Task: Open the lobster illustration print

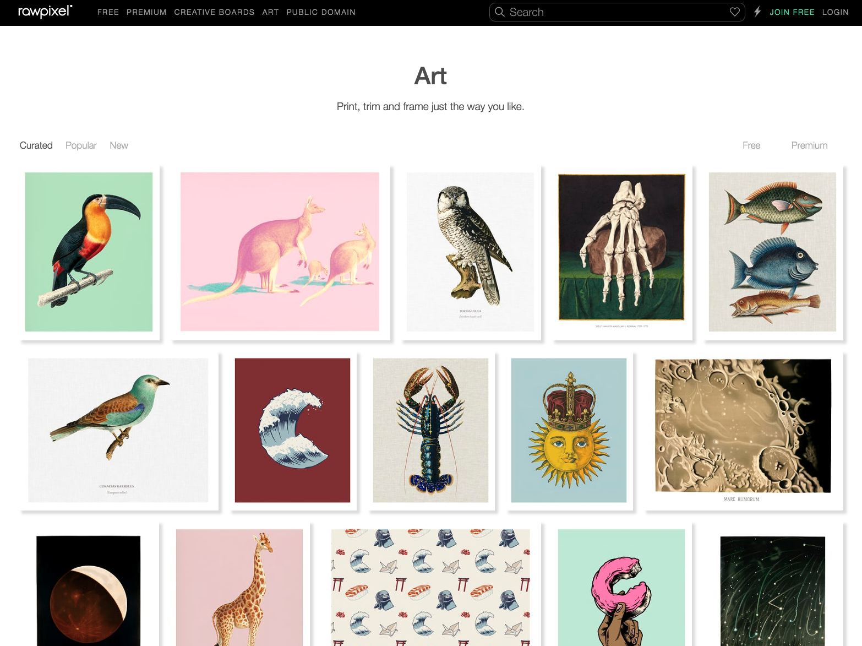Action: point(430,431)
